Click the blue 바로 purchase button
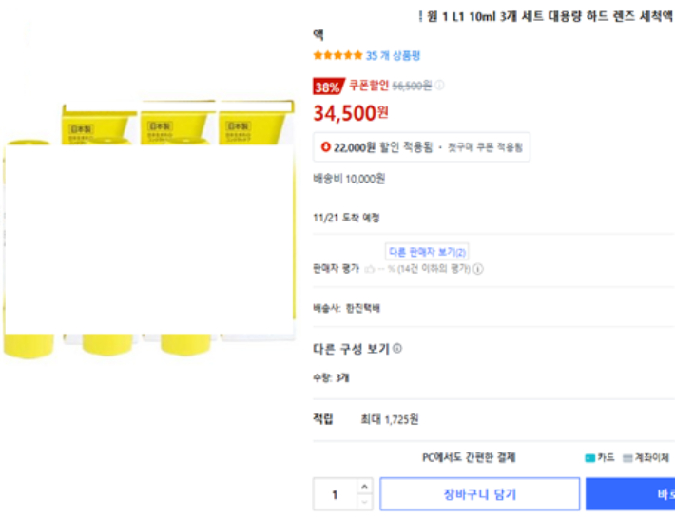Viewport: 675px width, 519px height. pyautogui.click(x=630, y=494)
